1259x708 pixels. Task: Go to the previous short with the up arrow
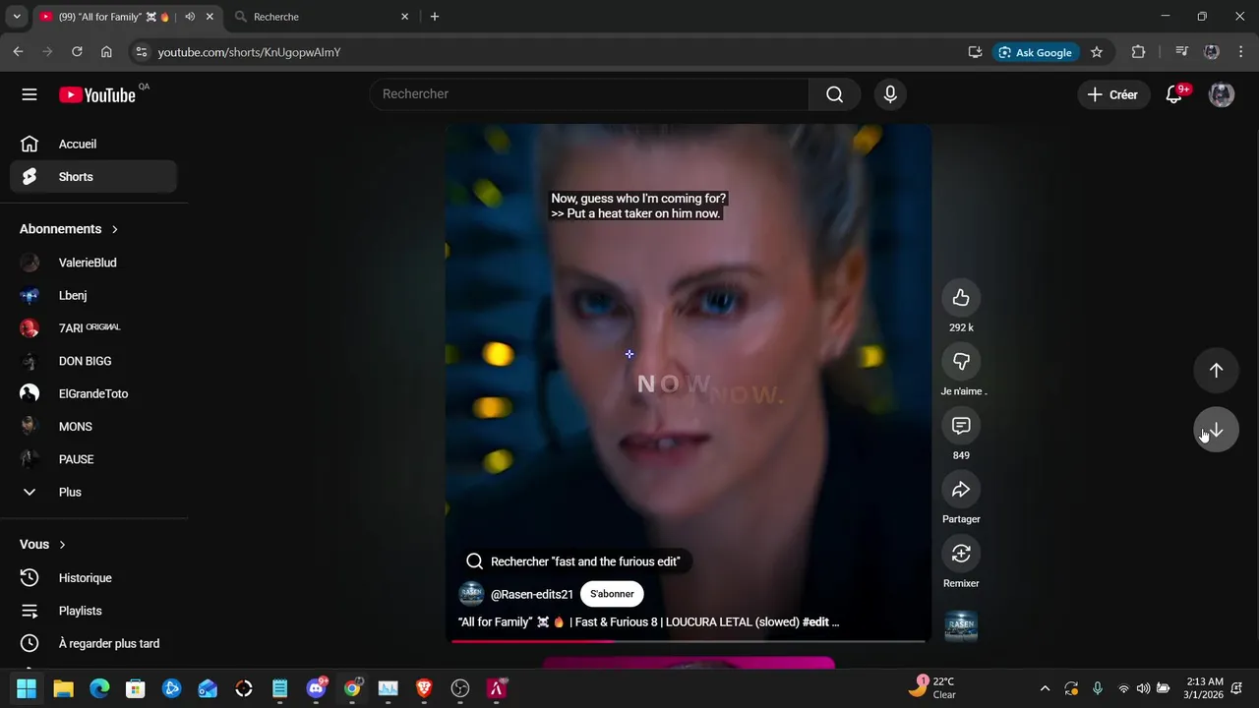(x=1216, y=371)
